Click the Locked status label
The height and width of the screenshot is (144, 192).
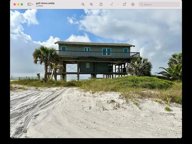click(39, 6)
